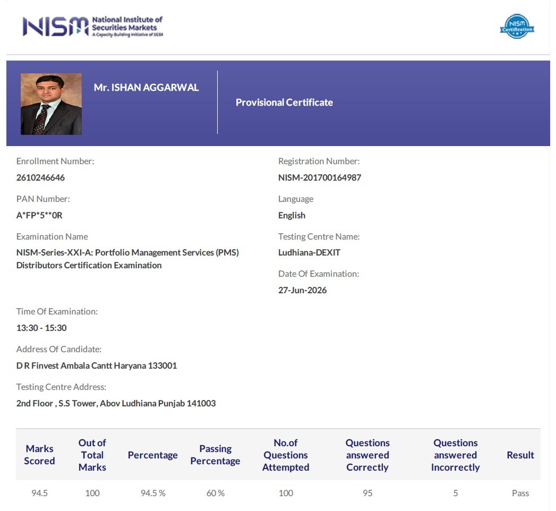Select the NISM-Series-XXI-A examination name line
Image resolution: width=556 pixels, height=511 pixels.
tap(127, 252)
